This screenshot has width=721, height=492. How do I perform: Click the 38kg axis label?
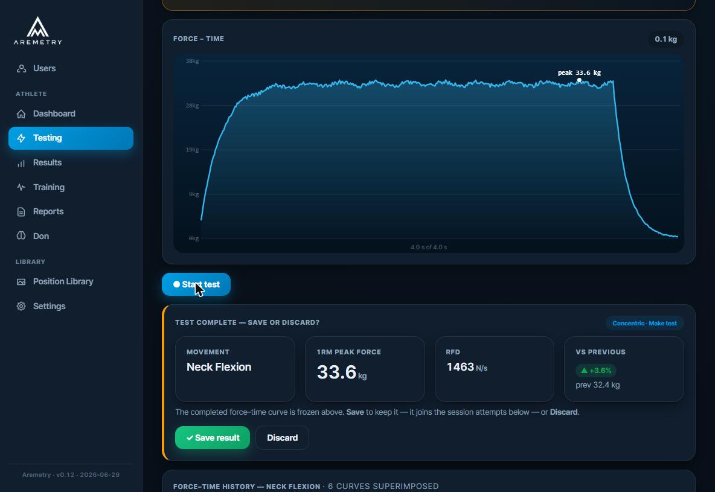(x=192, y=61)
